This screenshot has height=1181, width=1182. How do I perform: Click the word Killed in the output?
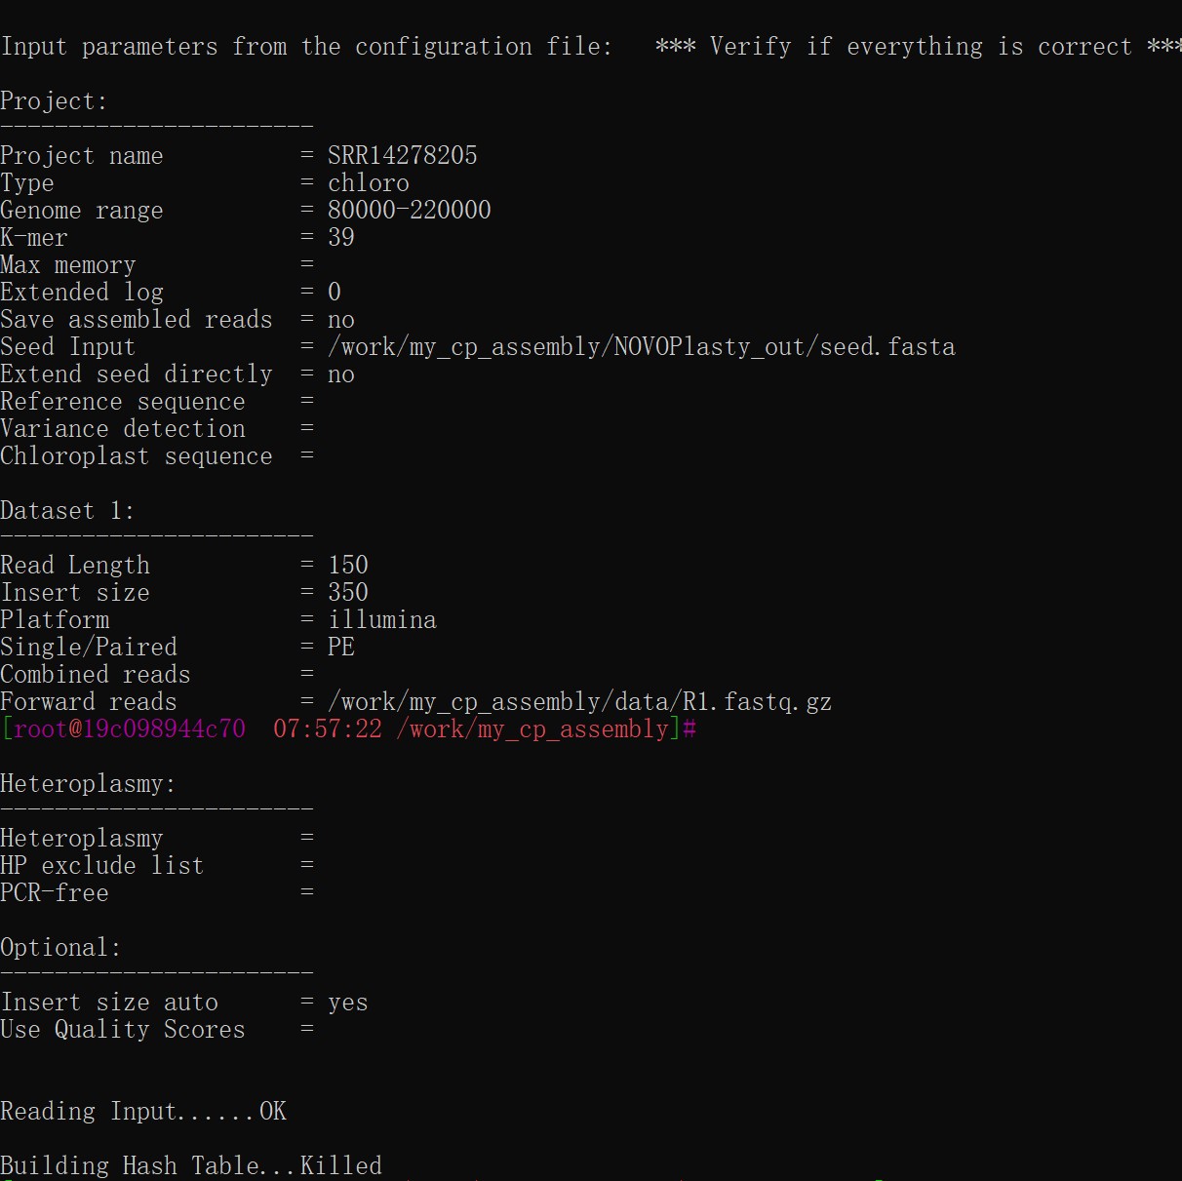(x=341, y=1165)
